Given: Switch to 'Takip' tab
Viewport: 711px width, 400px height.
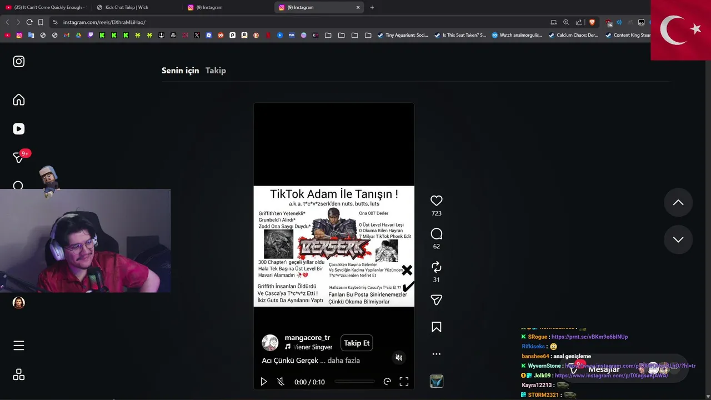Looking at the screenshot, I should coord(216,71).
